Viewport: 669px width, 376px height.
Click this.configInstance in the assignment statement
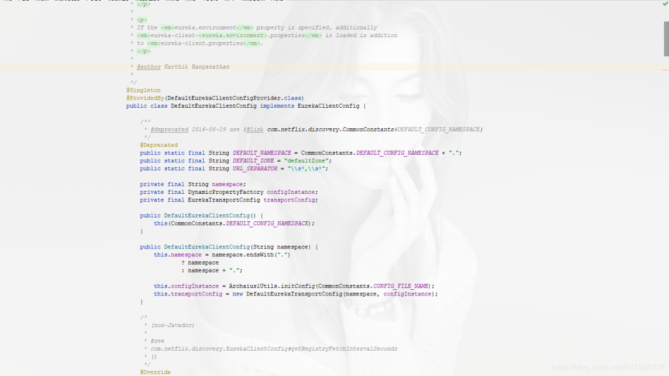pyautogui.click(x=186, y=286)
